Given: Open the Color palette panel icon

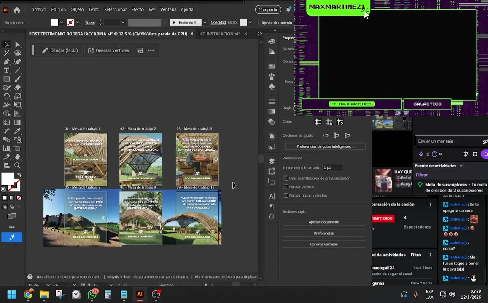Looking at the screenshot, I should click(x=272, y=41).
